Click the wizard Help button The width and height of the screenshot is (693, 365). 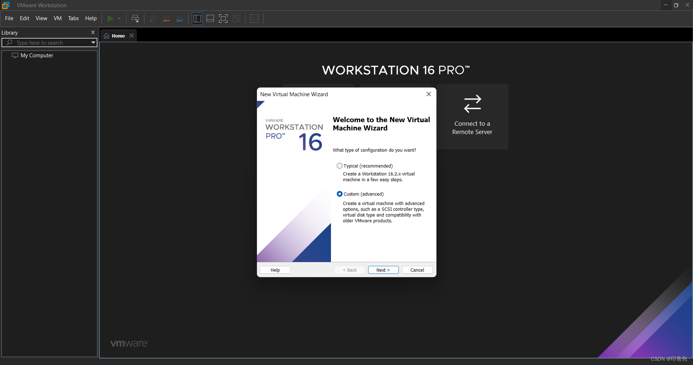(275, 270)
